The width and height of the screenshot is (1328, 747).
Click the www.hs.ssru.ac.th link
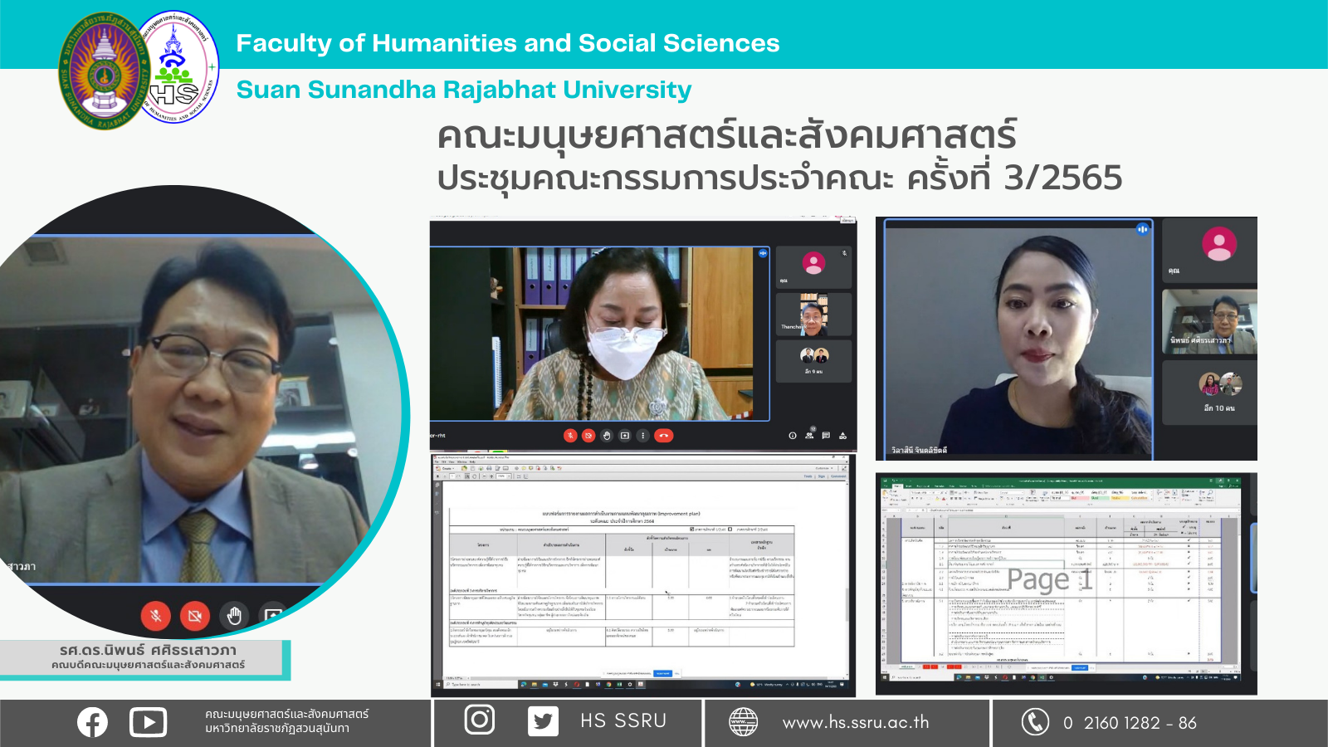click(x=856, y=722)
